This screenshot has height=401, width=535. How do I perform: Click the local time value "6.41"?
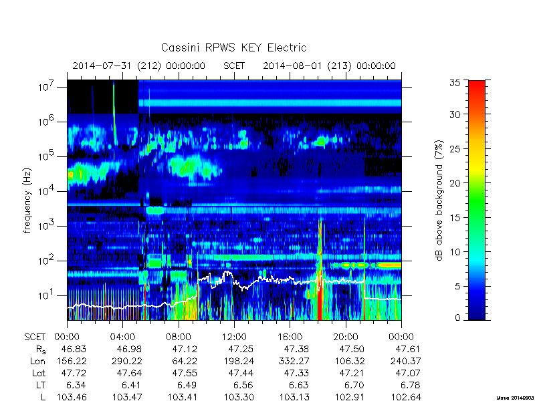(132, 385)
